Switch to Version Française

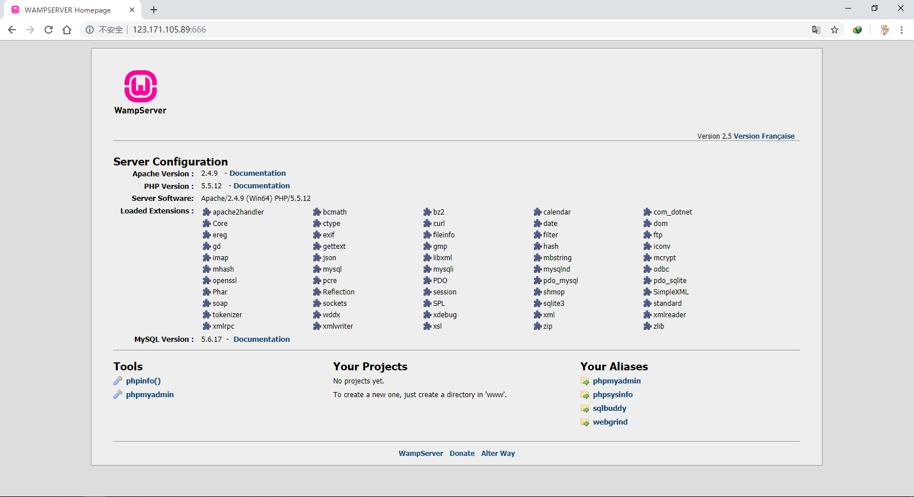pyautogui.click(x=764, y=136)
